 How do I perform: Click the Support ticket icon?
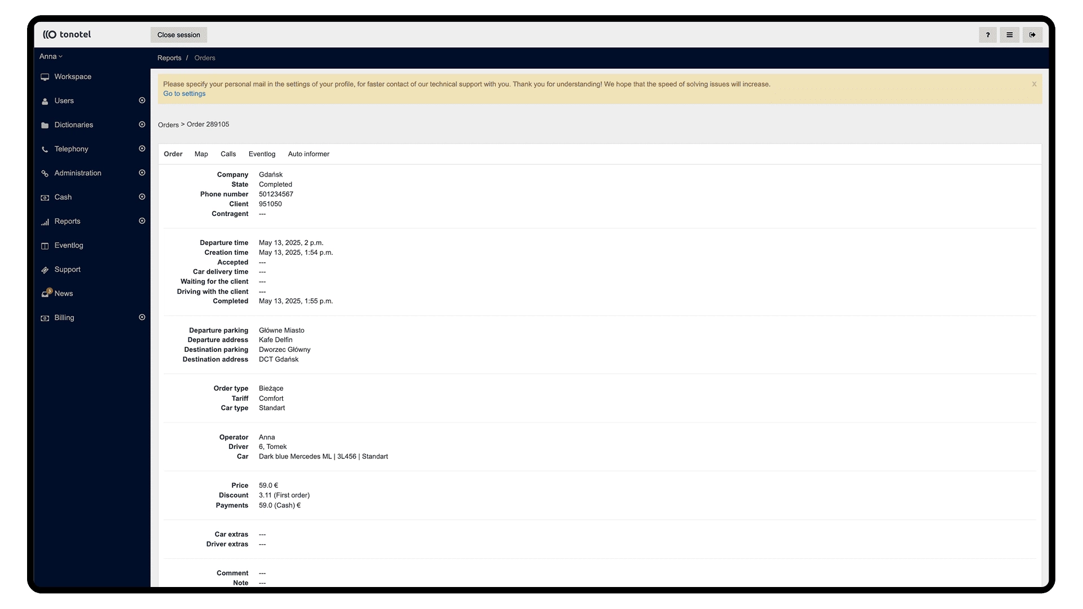(45, 270)
